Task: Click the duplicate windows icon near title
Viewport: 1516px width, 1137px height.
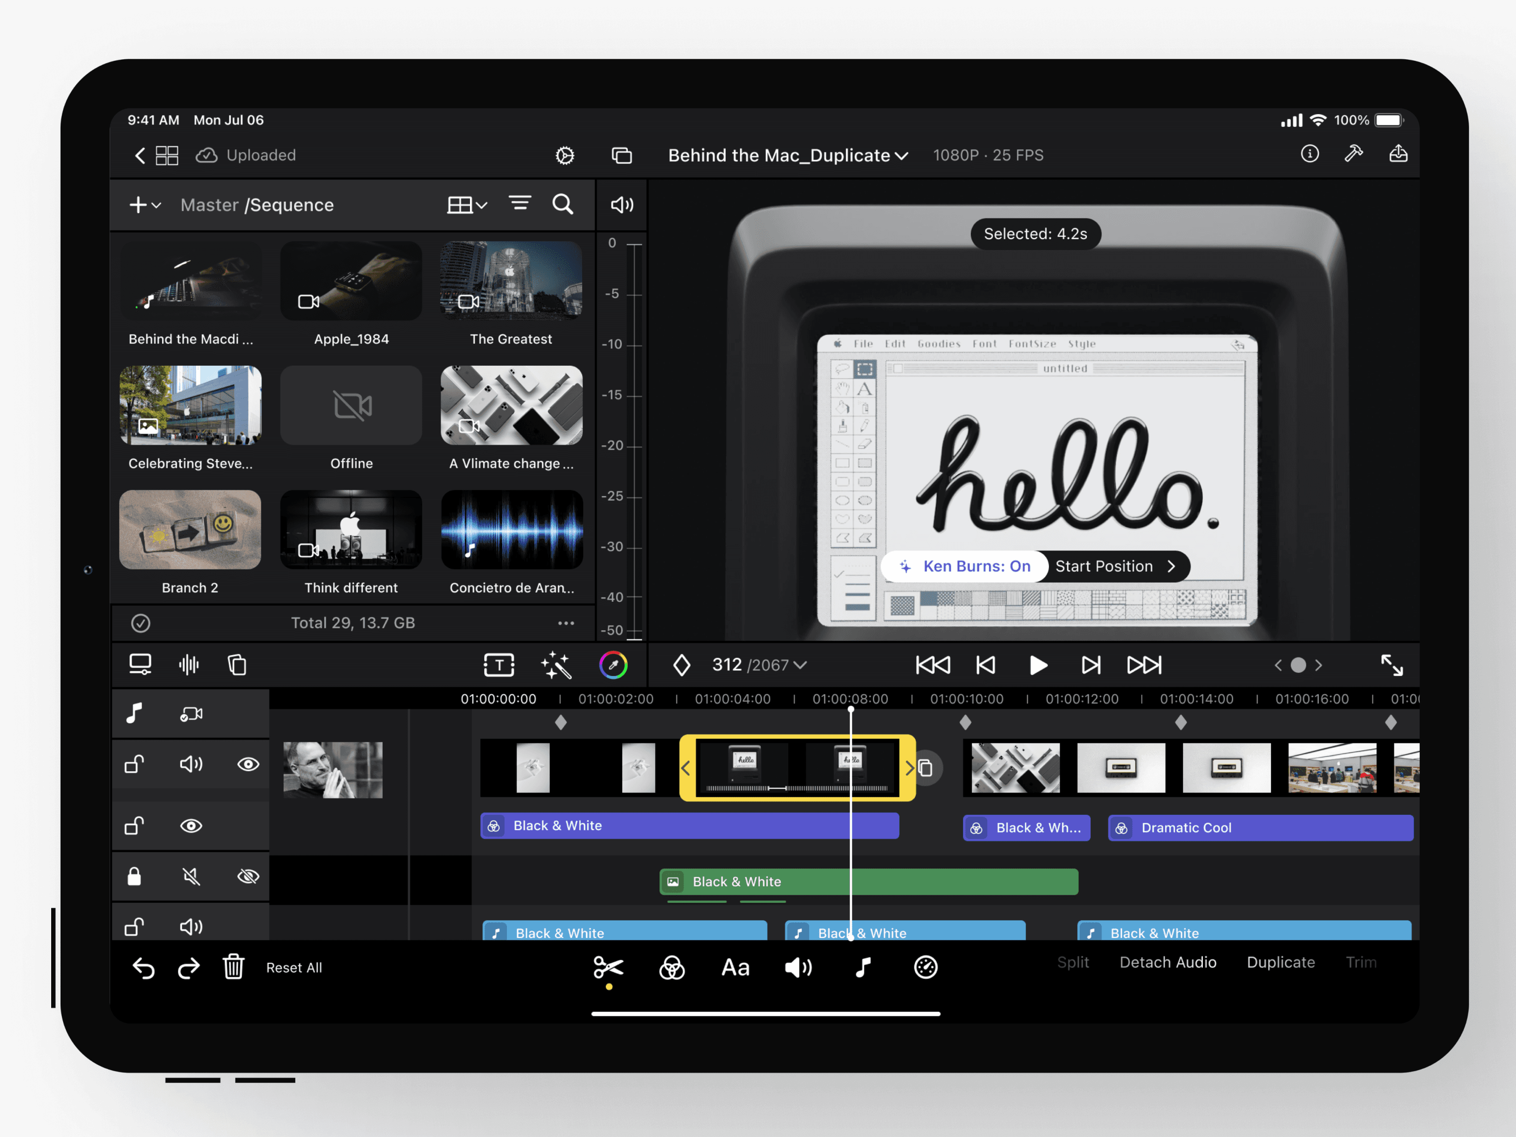Action: pyautogui.click(x=622, y=155)
